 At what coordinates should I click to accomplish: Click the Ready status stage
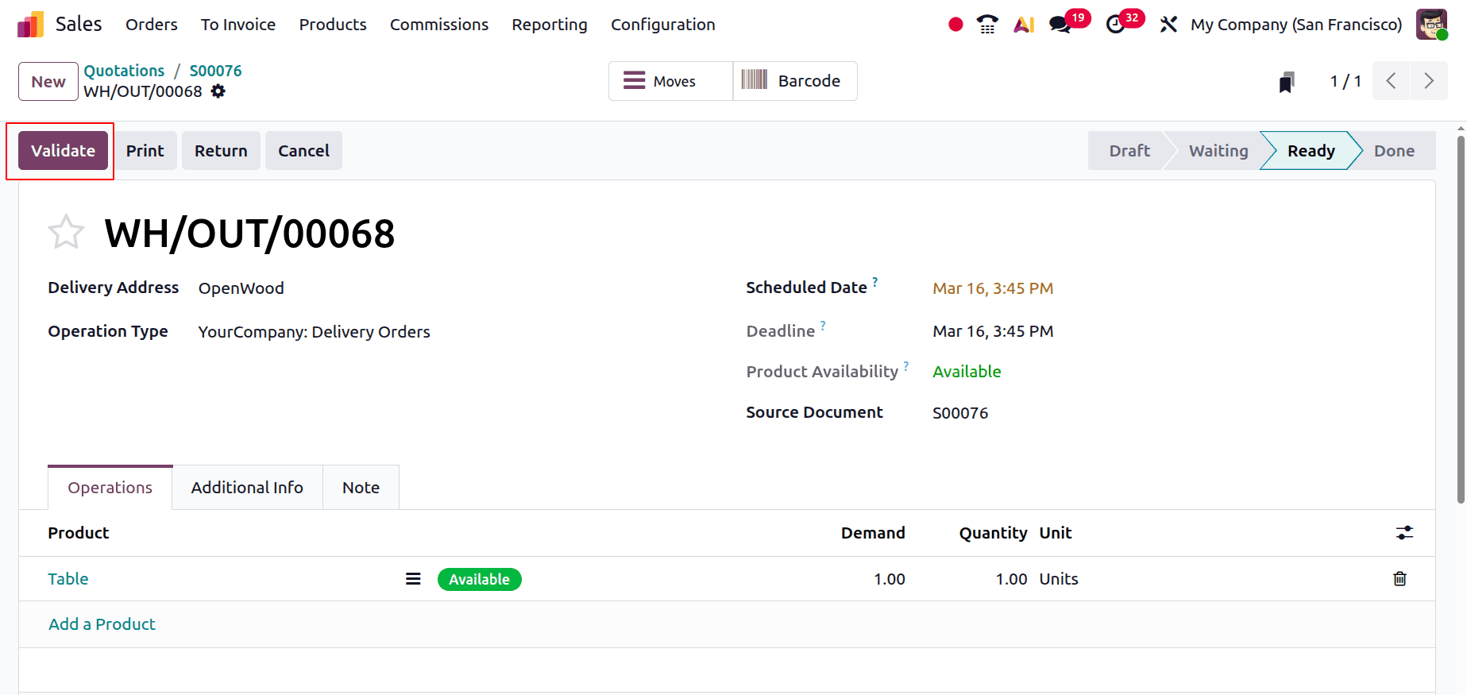[1311, 150]
